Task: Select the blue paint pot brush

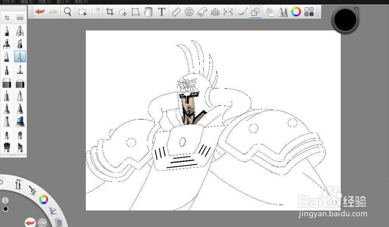Action: point(20,121)
